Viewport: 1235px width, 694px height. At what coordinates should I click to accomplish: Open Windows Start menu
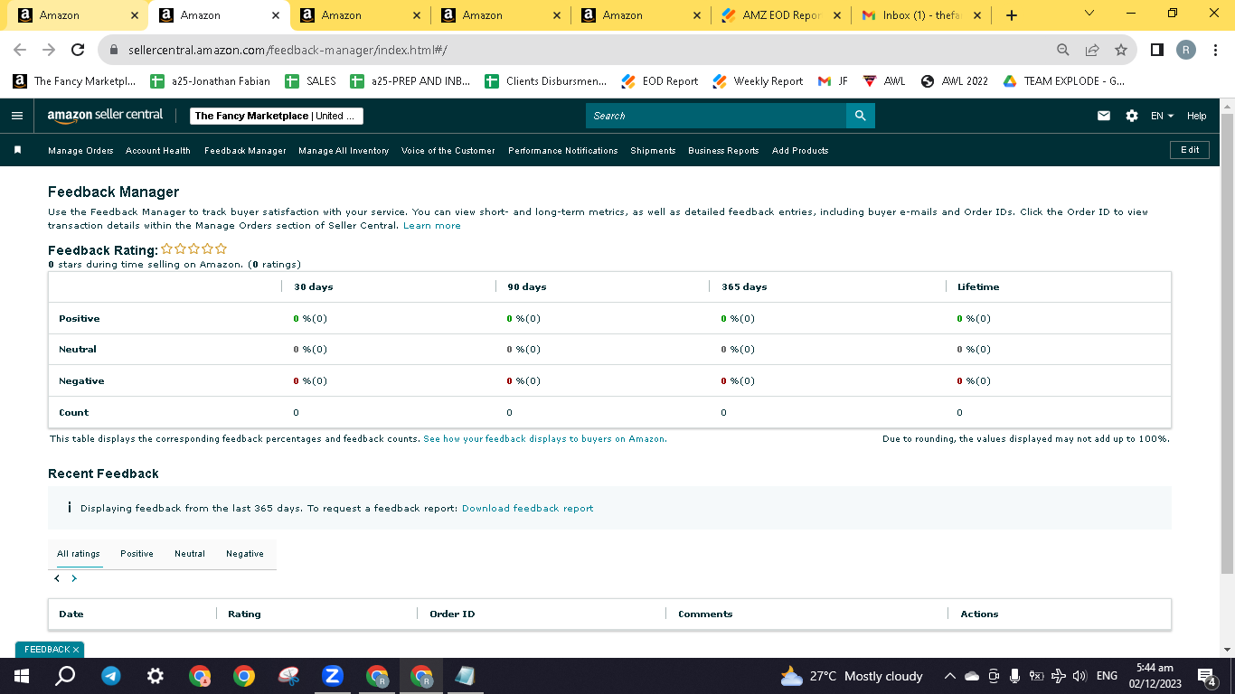22,676
